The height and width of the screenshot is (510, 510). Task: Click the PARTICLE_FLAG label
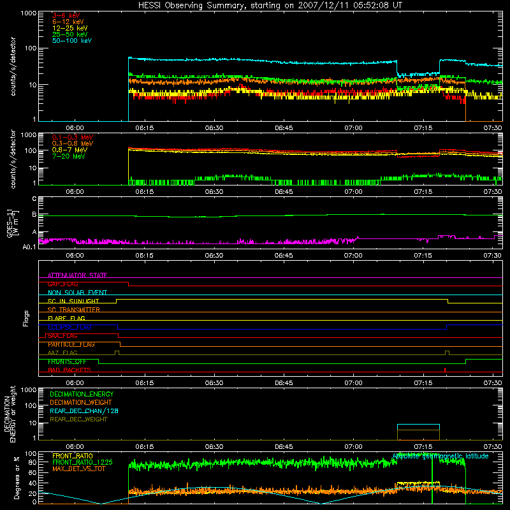[x=71, y=344]
